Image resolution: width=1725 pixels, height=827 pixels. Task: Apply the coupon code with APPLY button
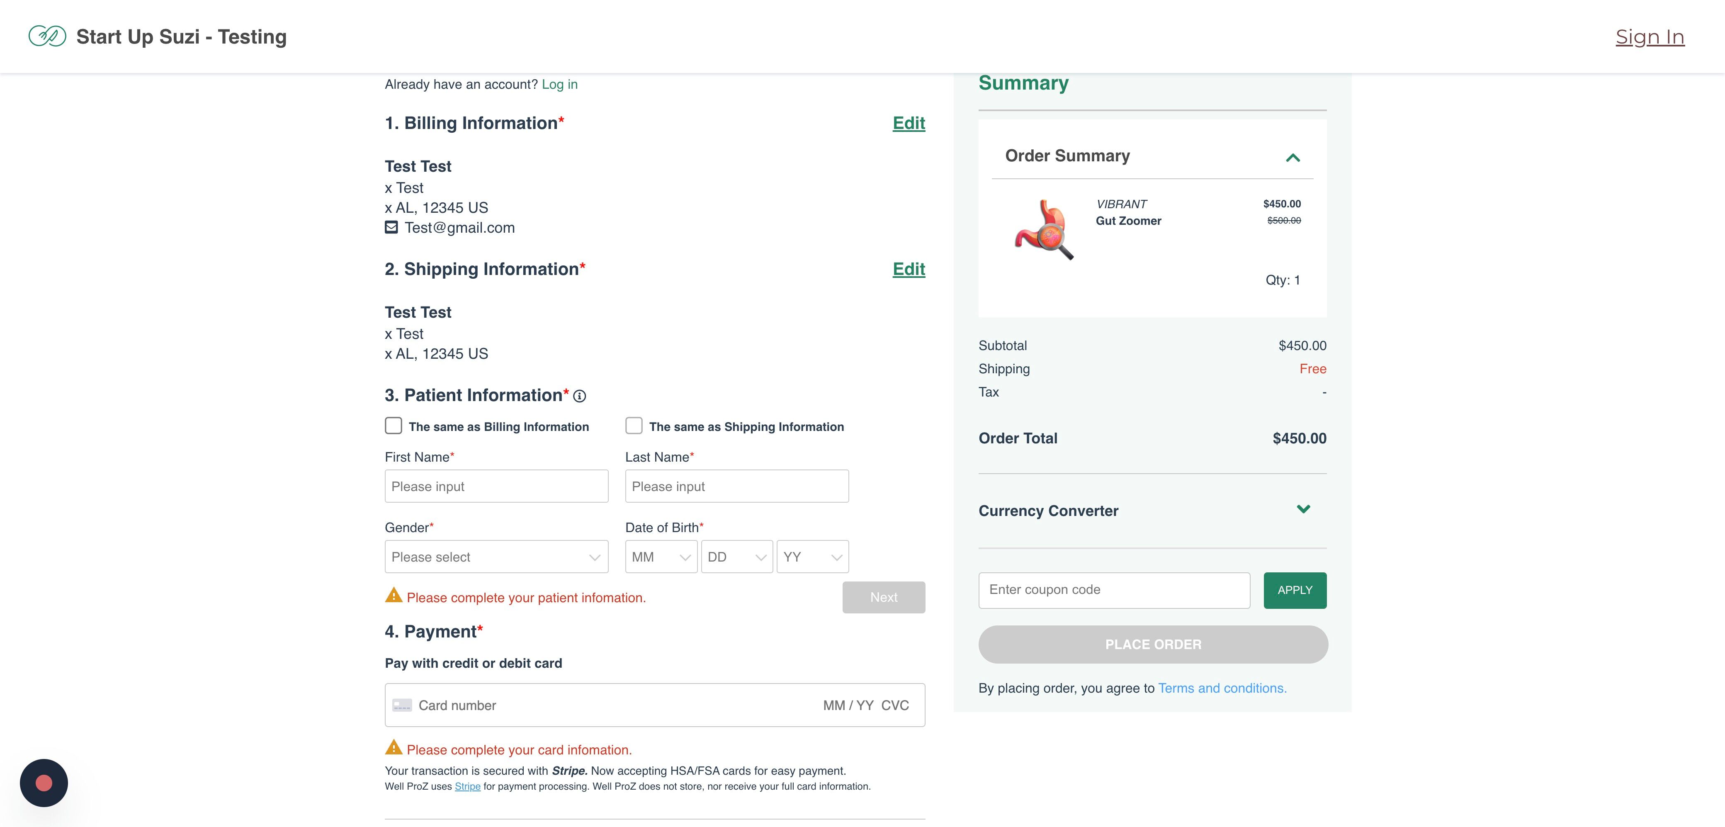[1295, 590]
